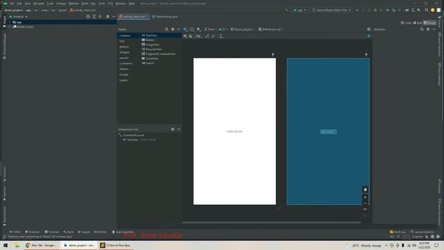This screenshot has height=250, width=444.
Task: Open Sublime Text window from taskbar
Action: 116,245
